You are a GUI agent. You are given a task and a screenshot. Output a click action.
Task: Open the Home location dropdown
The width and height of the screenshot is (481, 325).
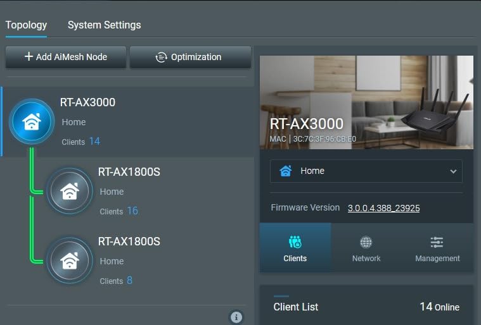pos(366,171)
